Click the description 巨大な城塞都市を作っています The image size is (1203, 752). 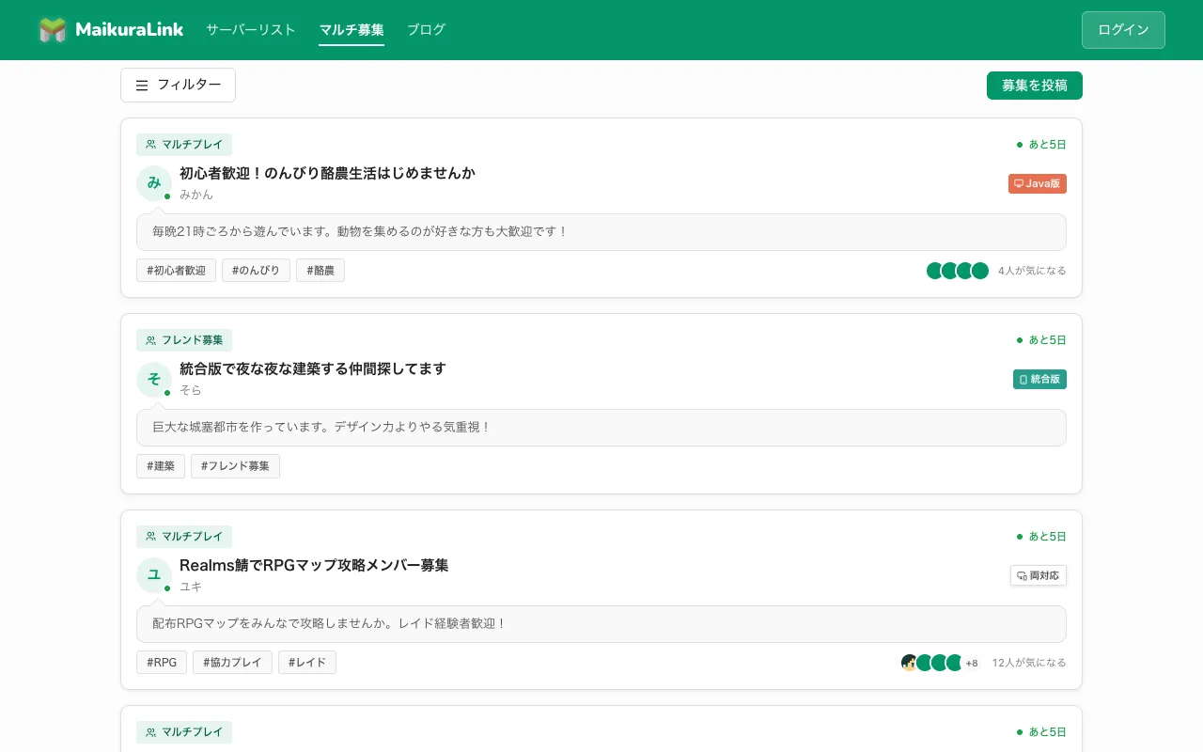click(601, 428)
